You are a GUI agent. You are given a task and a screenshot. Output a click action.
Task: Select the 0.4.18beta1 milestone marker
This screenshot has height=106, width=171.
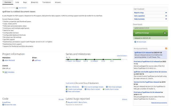(x=77, y=59)
